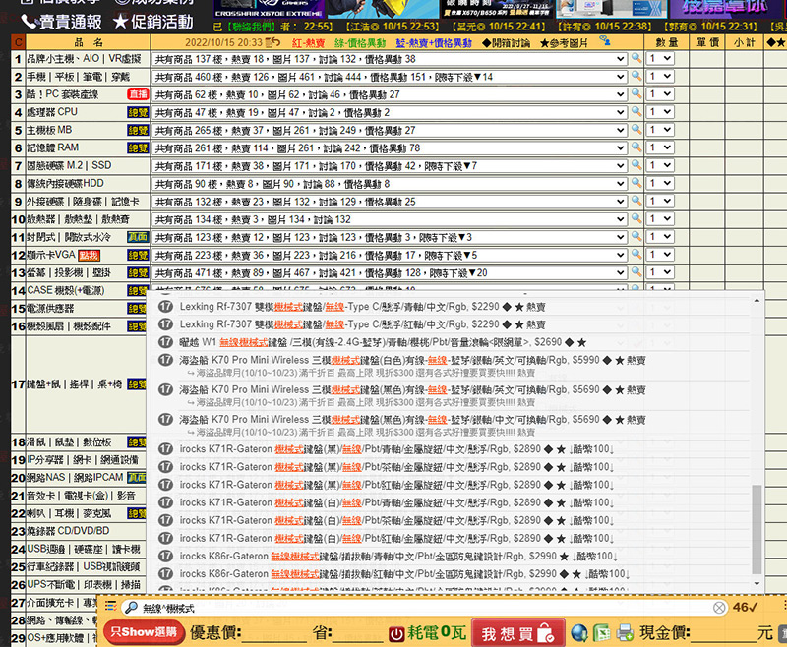Click the magnifier in the 主機板 MB row
The image size is (787, 647).
[x=636, y=130]
